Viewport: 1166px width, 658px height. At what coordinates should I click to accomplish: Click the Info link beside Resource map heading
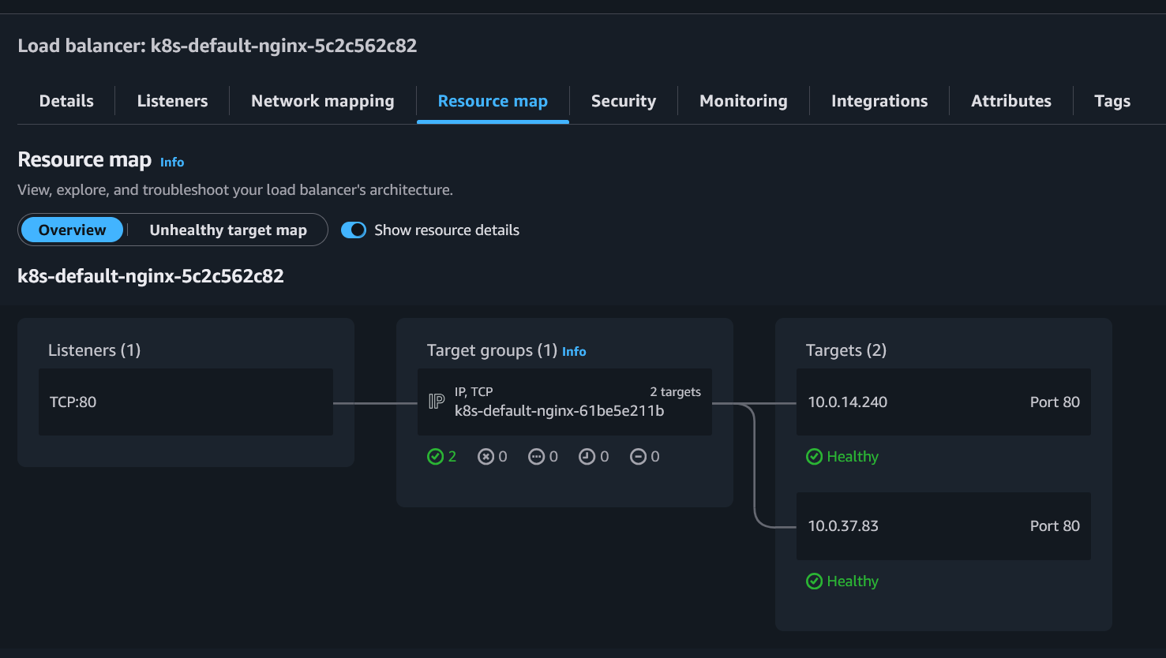[172, 162]
